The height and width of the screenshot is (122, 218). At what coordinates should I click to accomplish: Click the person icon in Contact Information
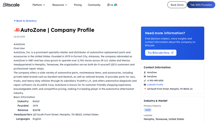click(x=145, y=72)
